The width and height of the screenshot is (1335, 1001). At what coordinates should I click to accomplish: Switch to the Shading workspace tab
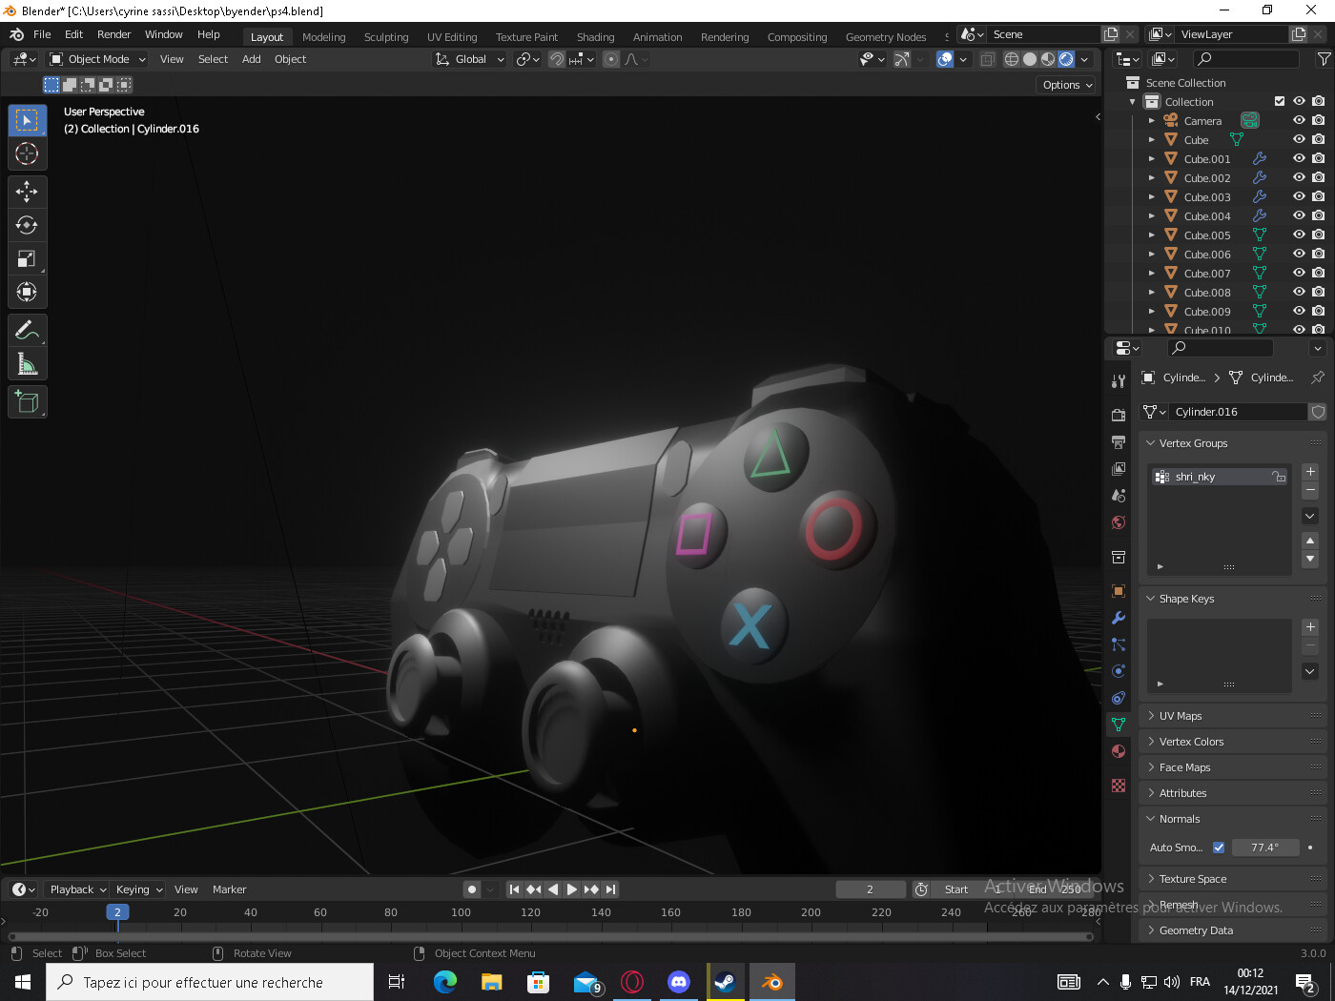[x=595, y=36]
